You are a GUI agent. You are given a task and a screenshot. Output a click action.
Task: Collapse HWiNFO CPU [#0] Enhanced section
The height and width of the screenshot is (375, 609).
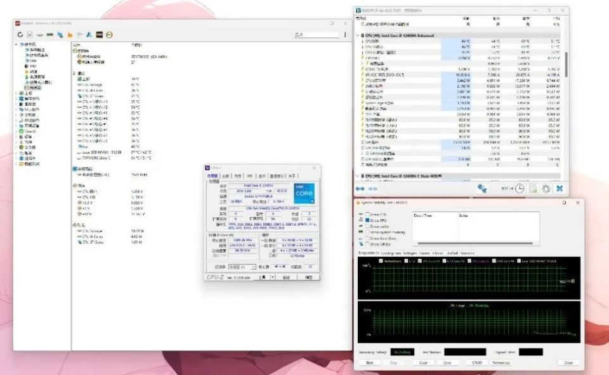(x=357, y=35)
